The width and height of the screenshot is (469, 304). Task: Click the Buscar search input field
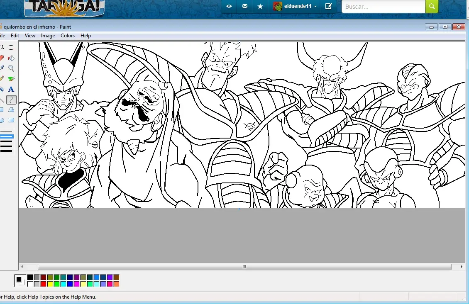[x=384, y=6]
